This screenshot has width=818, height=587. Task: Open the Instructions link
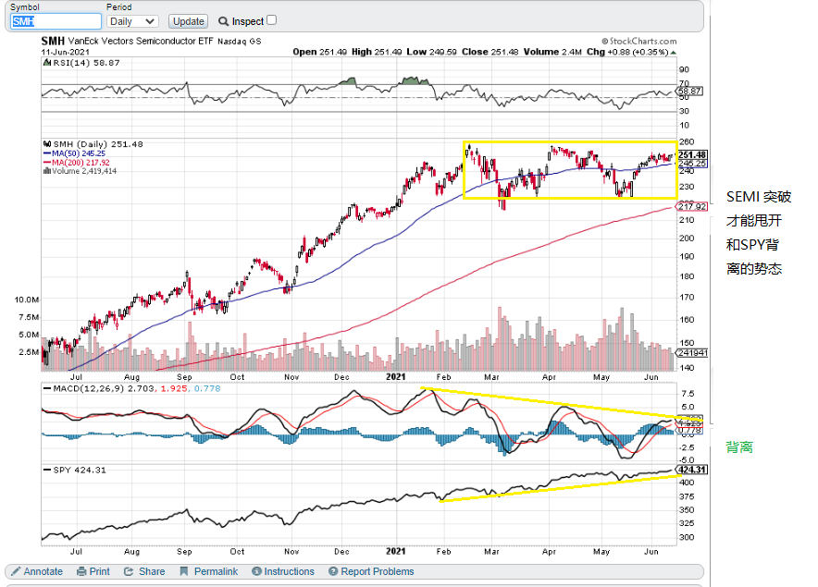pyautogui.click(x=289, y=571)
